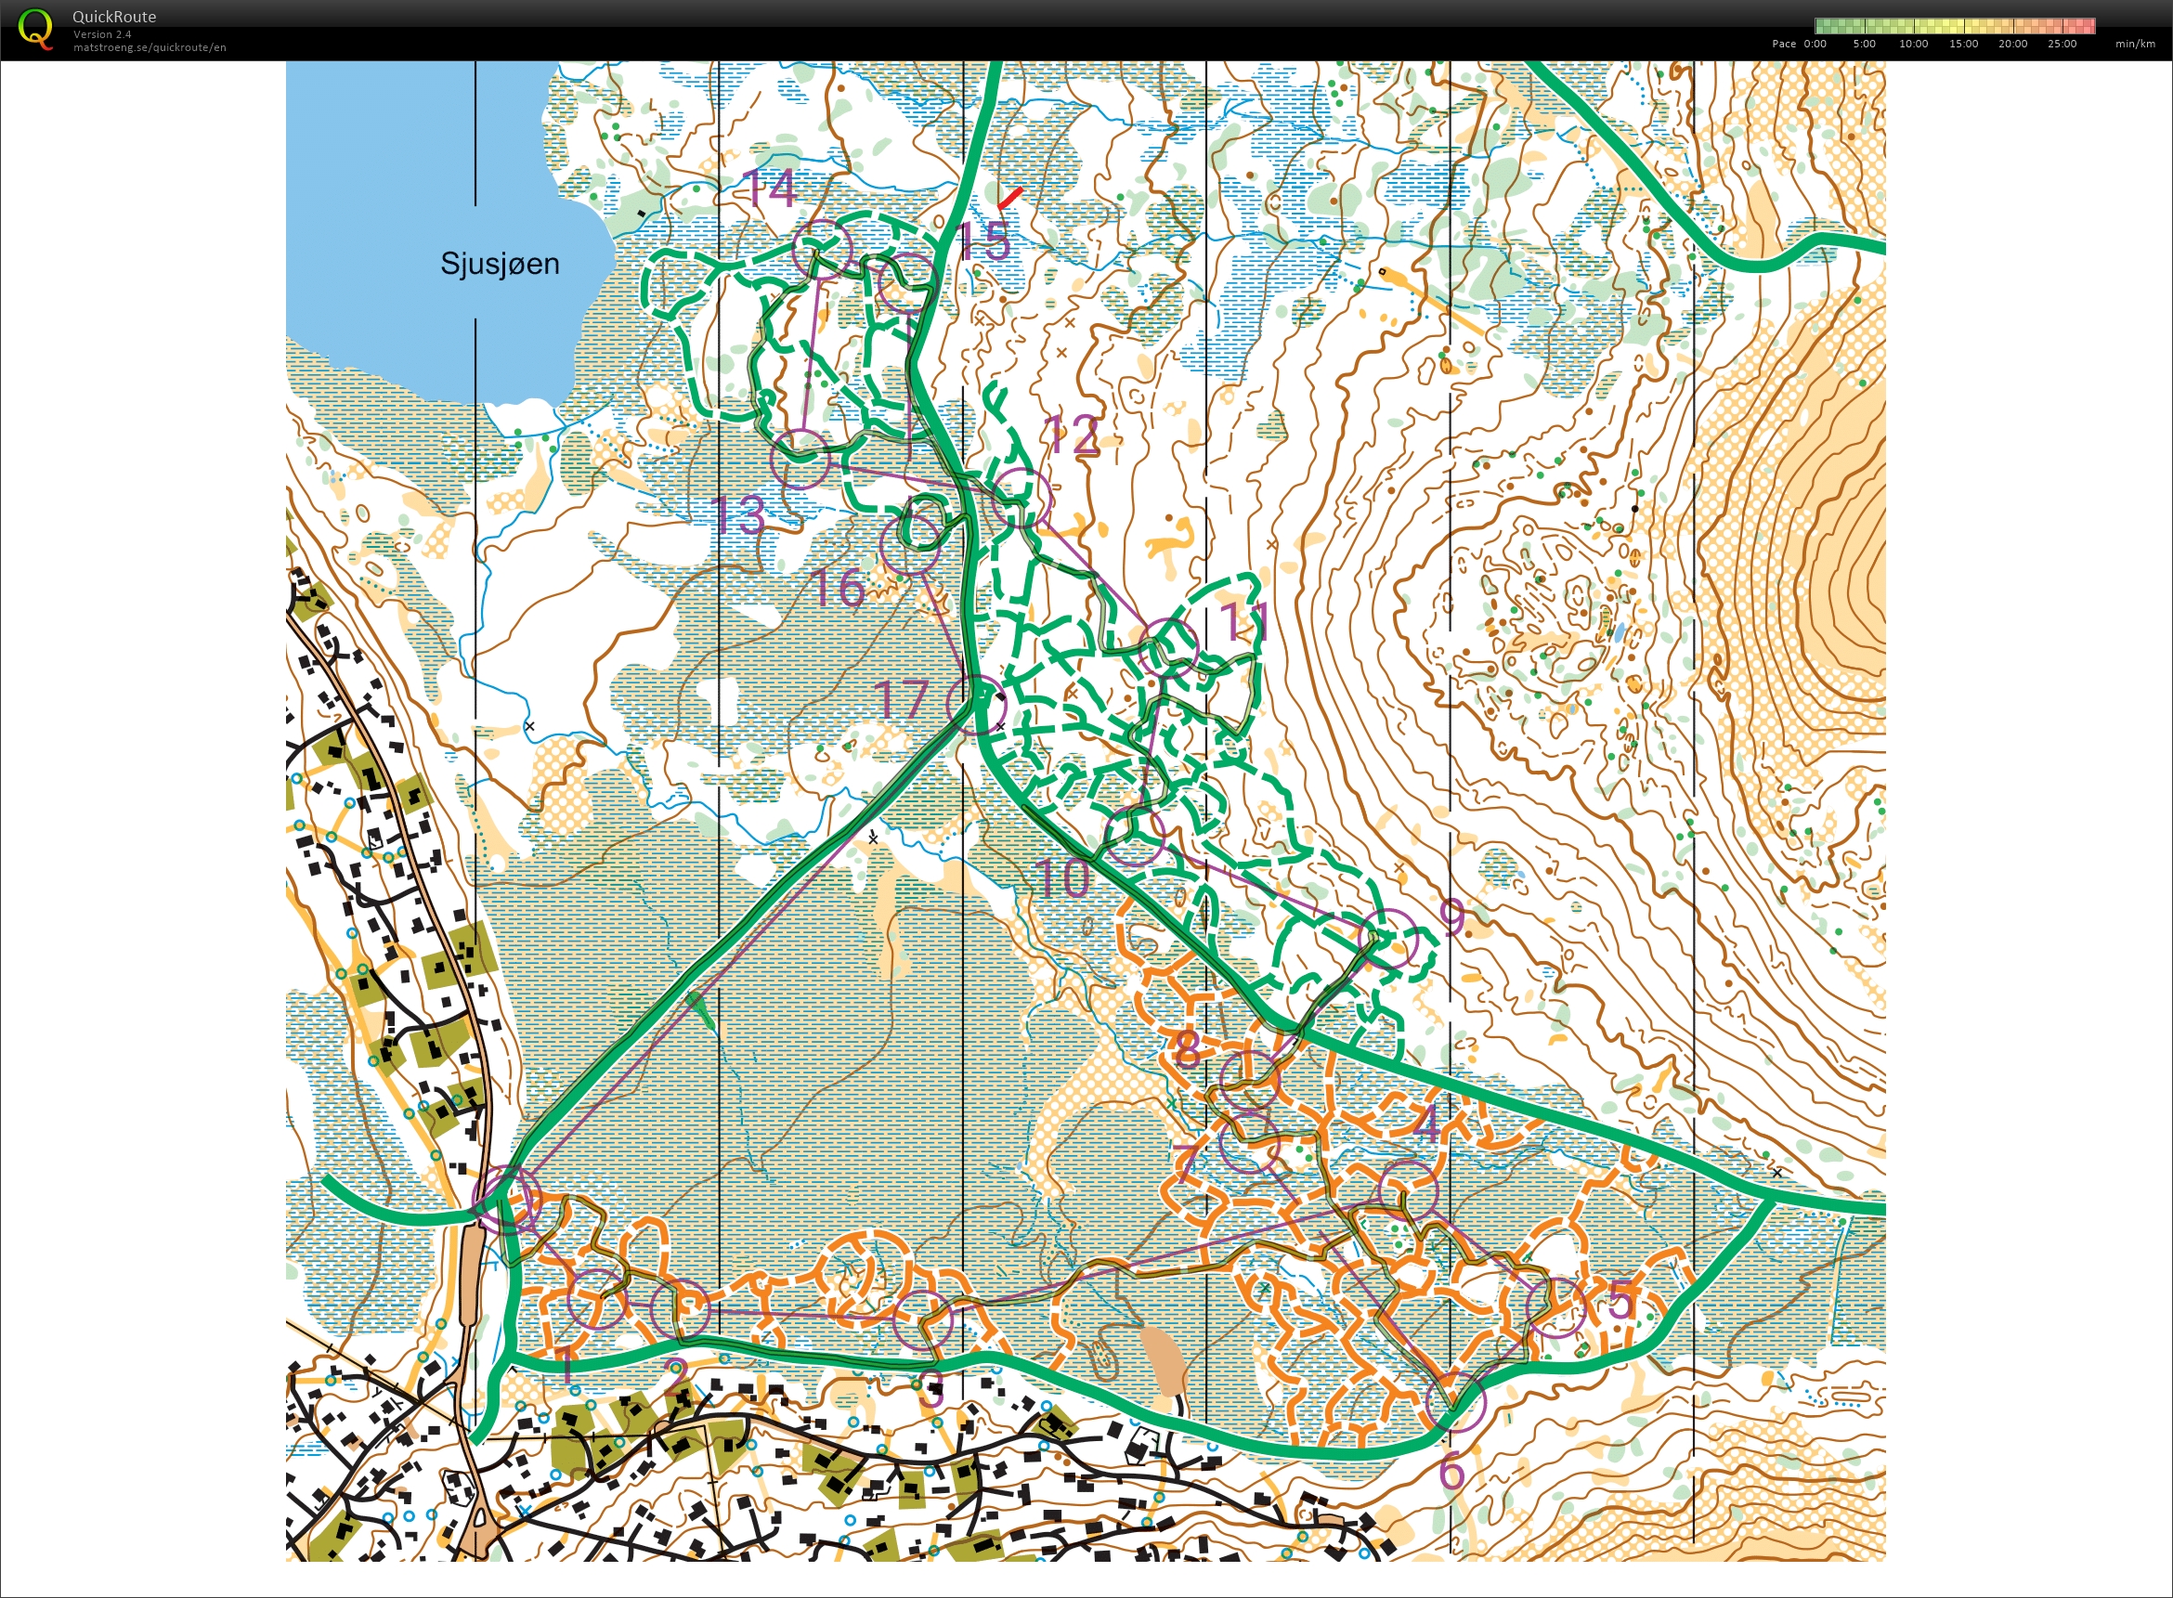Click control circle 4 on the map
Screen dimensions: 2173x1598
1408,1189
